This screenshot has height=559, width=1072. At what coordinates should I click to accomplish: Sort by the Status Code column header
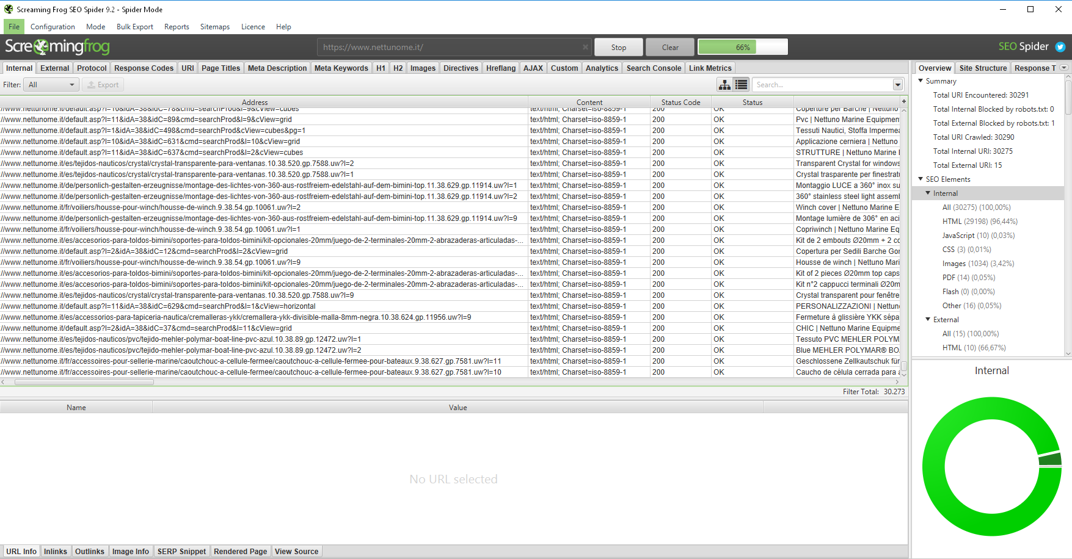point(680,102)
